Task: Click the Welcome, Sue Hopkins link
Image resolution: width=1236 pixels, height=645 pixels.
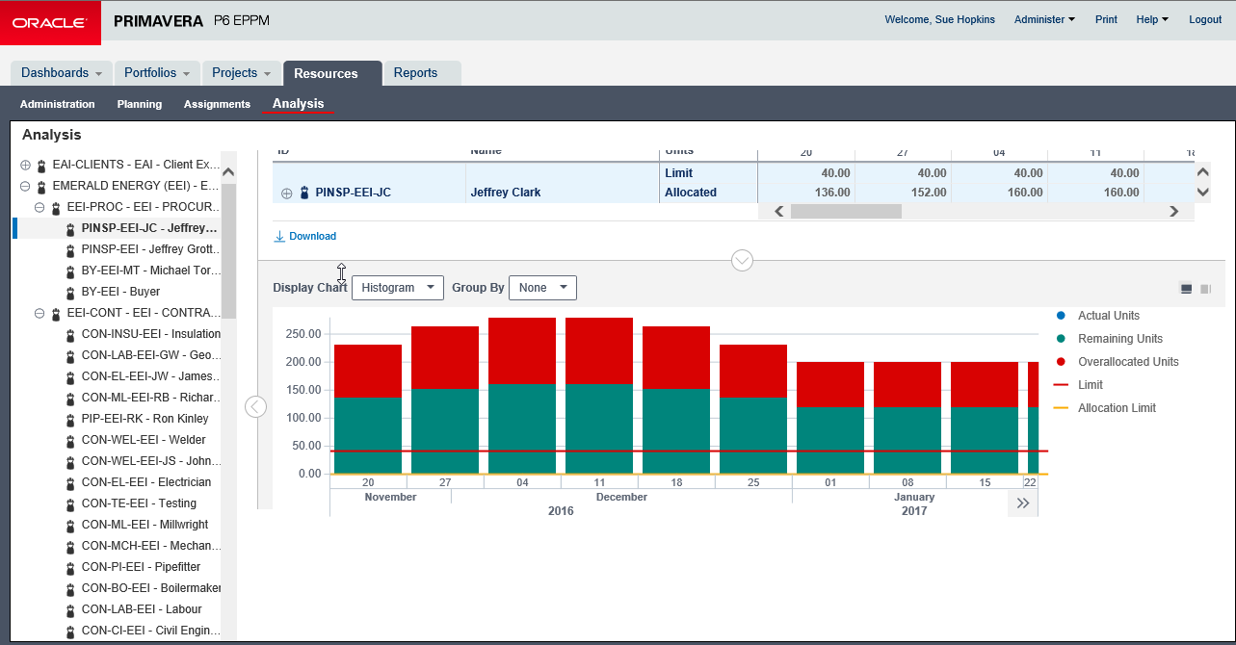Action: 939,18
